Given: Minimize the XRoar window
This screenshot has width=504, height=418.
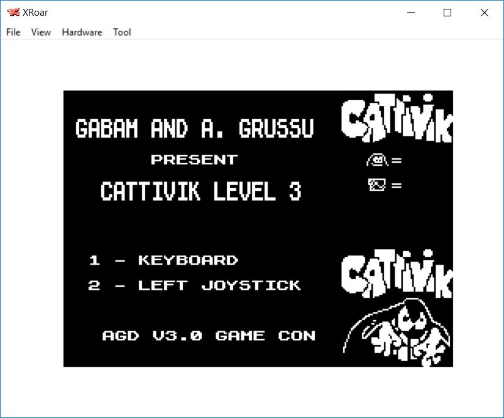Looking at the screenshot, I should click(412, 13).
